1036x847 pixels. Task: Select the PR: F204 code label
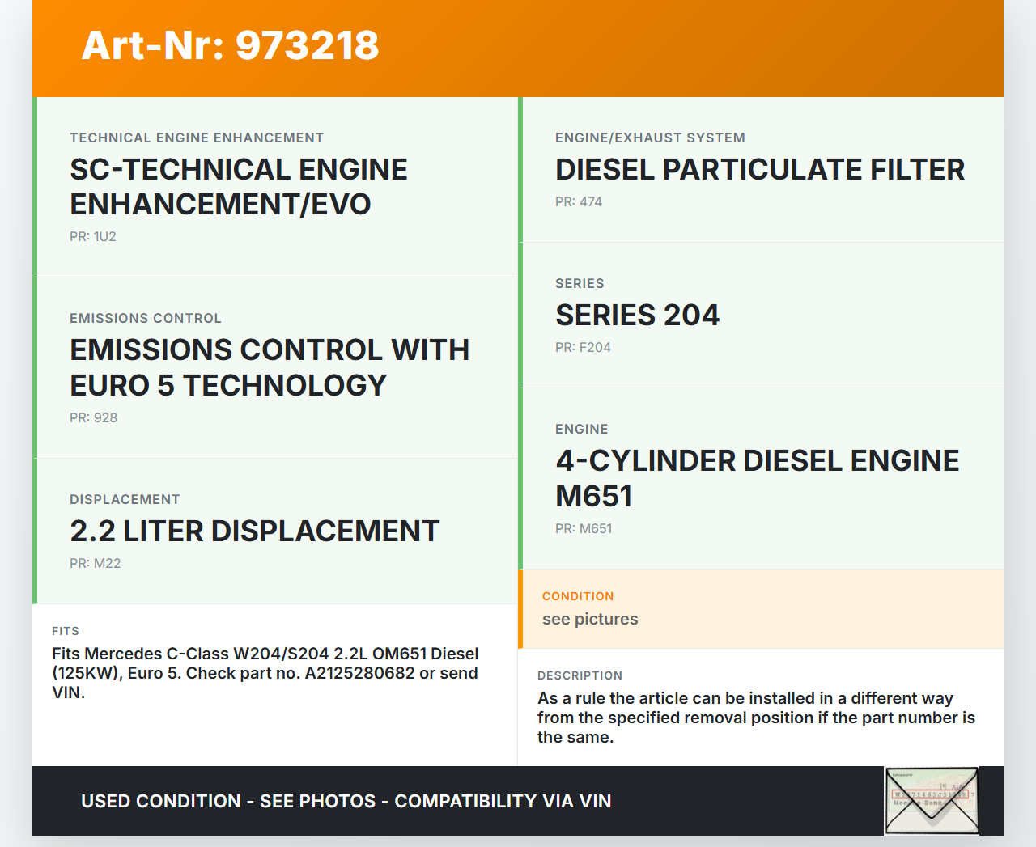coord(583,348)
